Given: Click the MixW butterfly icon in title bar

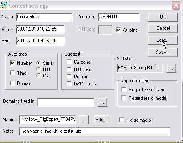Looking at the screenshot, I should (4, 5).
